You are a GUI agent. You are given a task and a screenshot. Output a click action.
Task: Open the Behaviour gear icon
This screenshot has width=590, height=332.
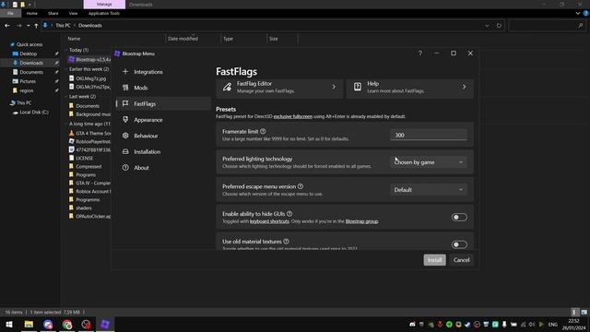coord(125,136)
